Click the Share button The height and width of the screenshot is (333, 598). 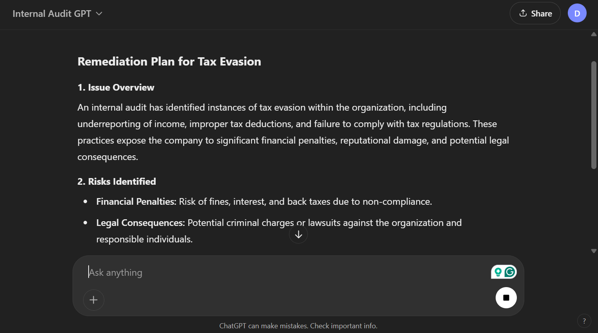click(535, 13)
